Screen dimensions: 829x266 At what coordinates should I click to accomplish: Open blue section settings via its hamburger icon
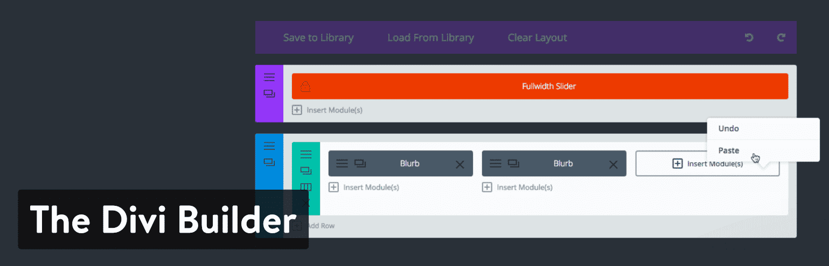tap(269, 146)
